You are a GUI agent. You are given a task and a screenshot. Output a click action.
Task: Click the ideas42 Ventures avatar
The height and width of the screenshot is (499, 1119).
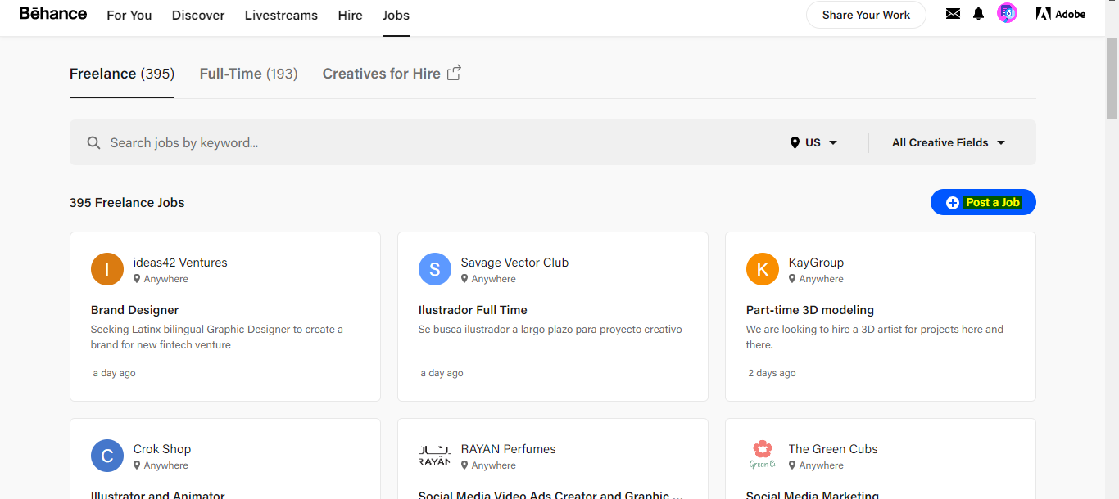(x=107, y=269)
